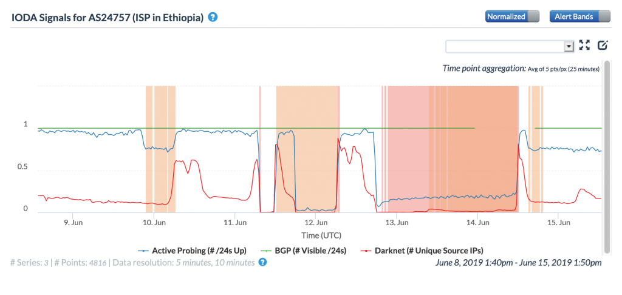
Task: Open the fullscreen expand icon
Action: pyautogui.click(x=585, y=45)
